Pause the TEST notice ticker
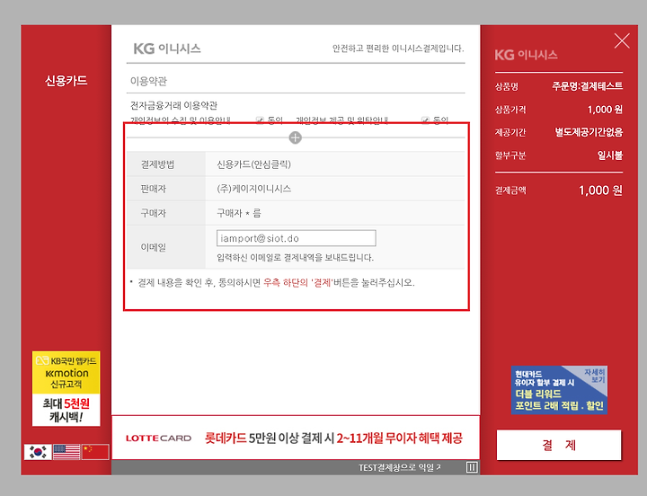The image size is (647, 496). click(472, 467)
